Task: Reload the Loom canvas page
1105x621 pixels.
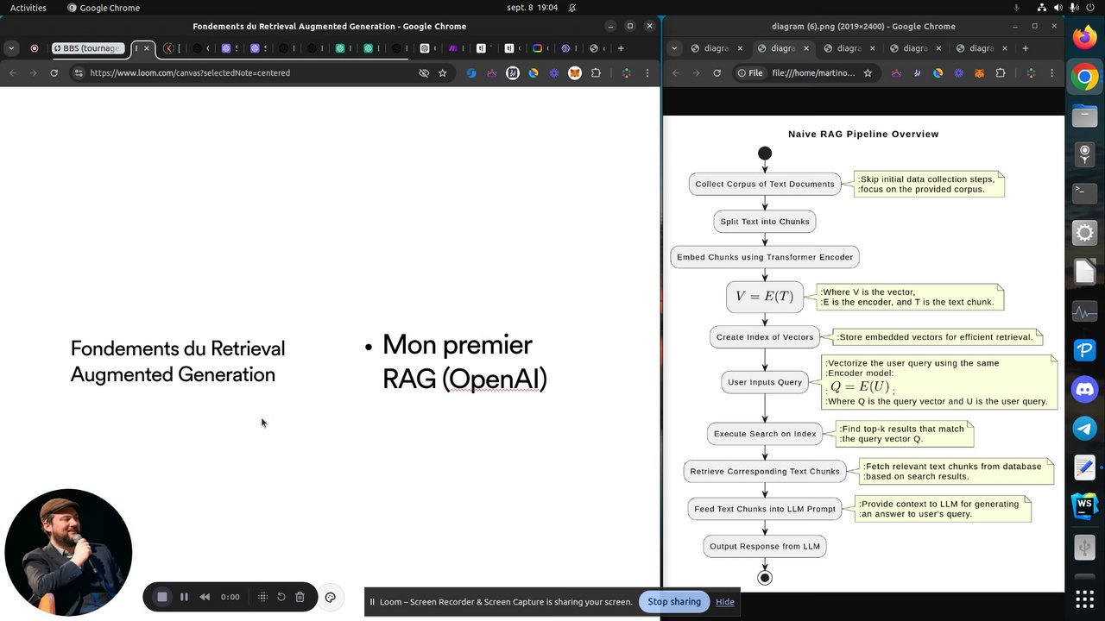Action: pos(54,73)
